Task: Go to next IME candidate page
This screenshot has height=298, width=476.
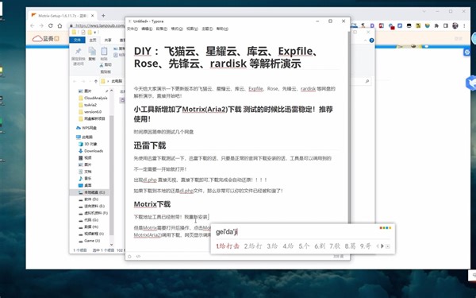Action: pyautogui.click(x=382, y=246)
